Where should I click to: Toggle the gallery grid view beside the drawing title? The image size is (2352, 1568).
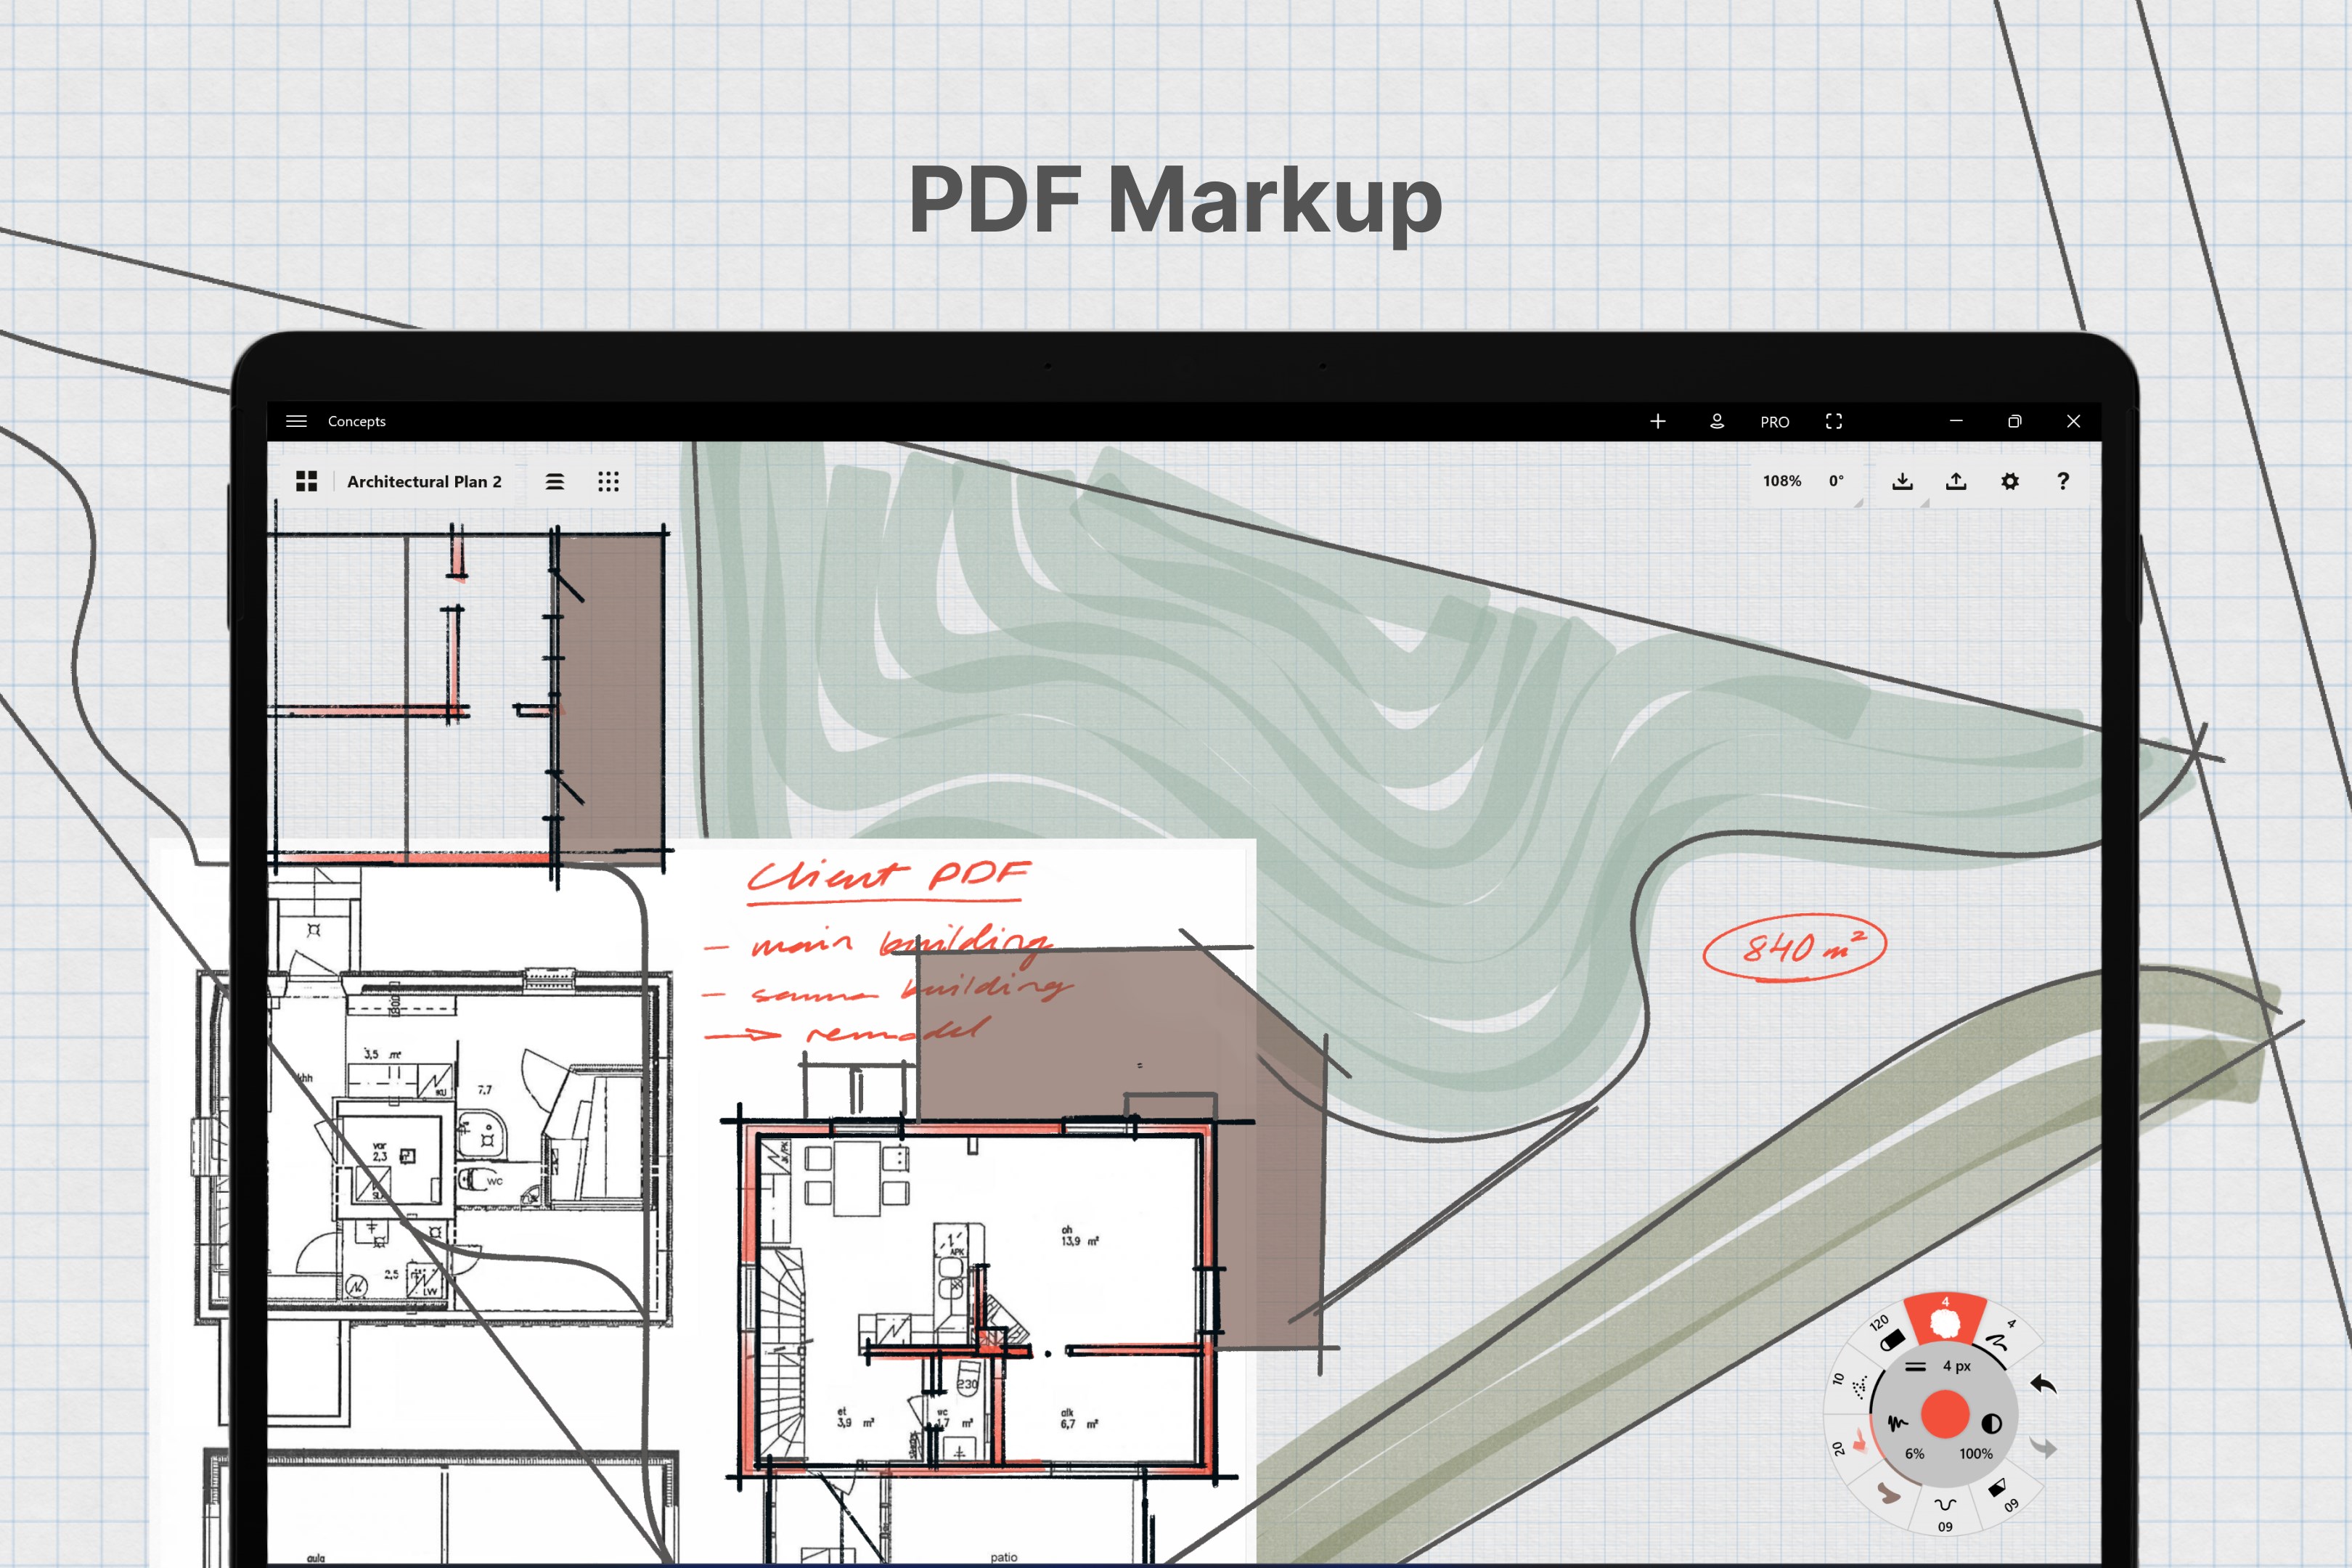(x=307, y=481)
